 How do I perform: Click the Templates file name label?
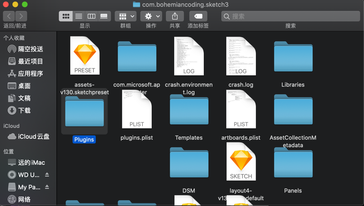(189, 138)
